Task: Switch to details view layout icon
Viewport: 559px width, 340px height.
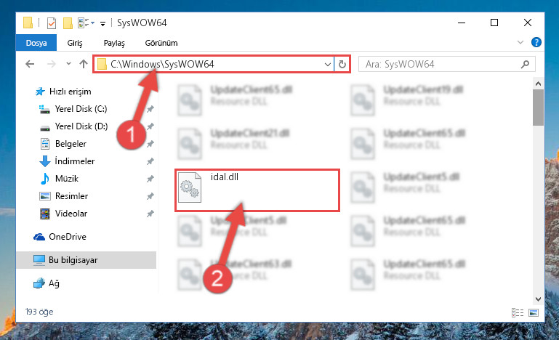Action: click(x=518, y=312)
